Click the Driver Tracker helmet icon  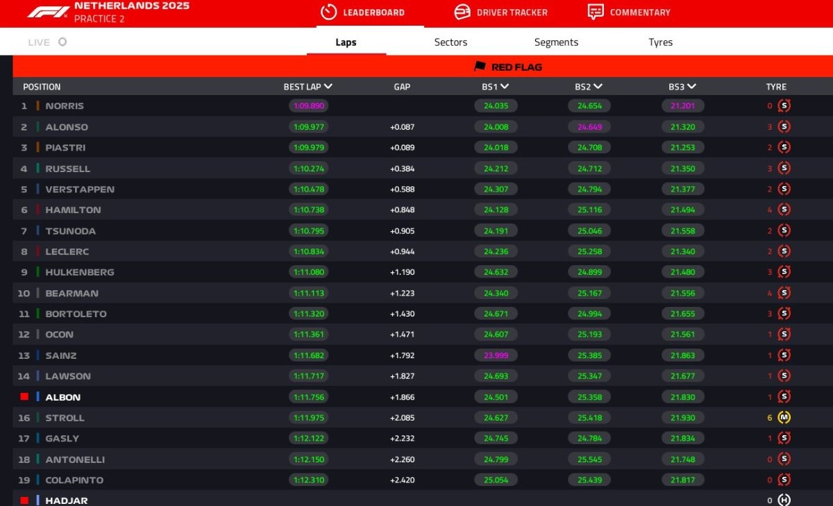[462, 12]
